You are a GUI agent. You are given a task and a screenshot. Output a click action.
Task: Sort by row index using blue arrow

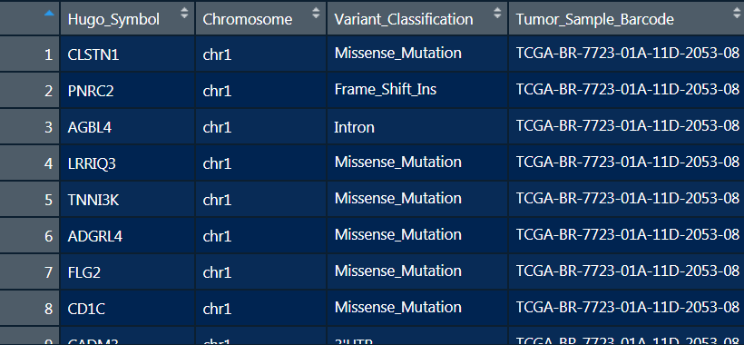click(49, 14)
